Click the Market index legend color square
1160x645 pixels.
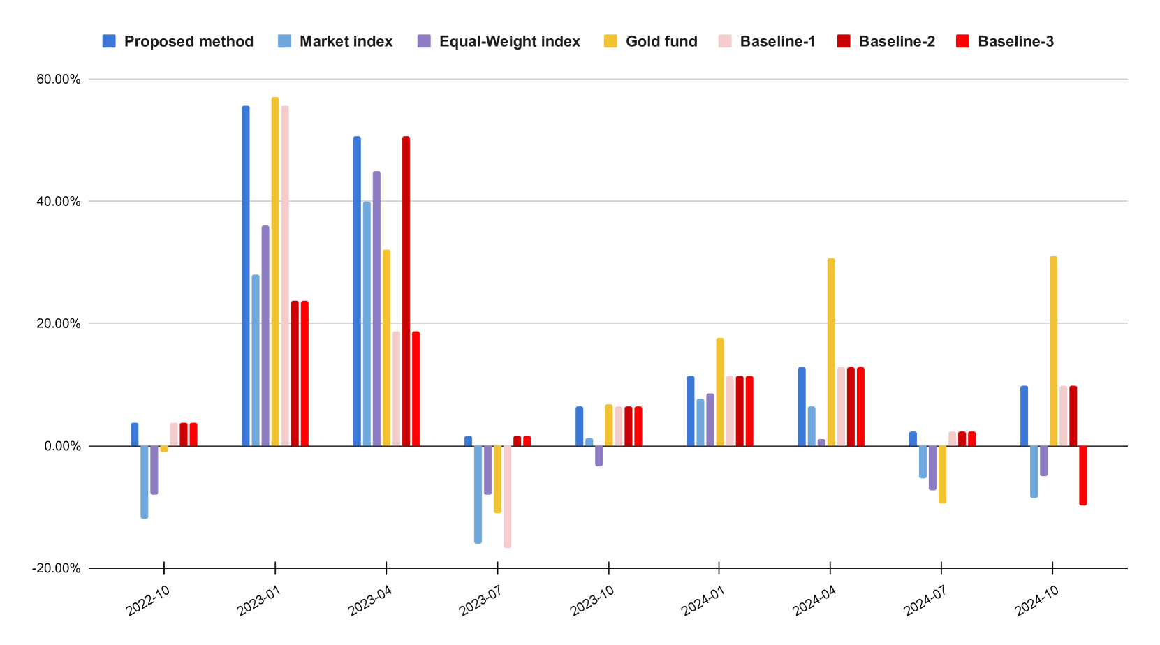pos(284,41)
